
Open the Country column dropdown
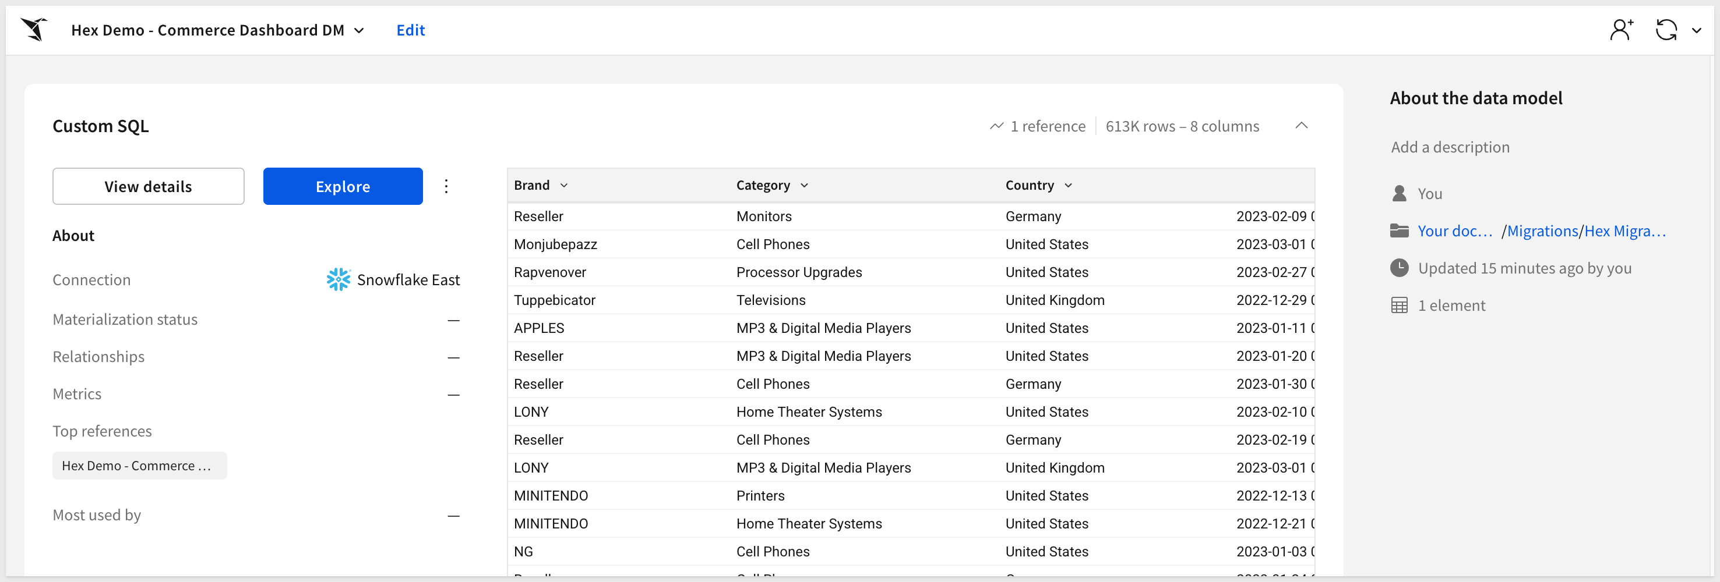[x=1069, y=185]
